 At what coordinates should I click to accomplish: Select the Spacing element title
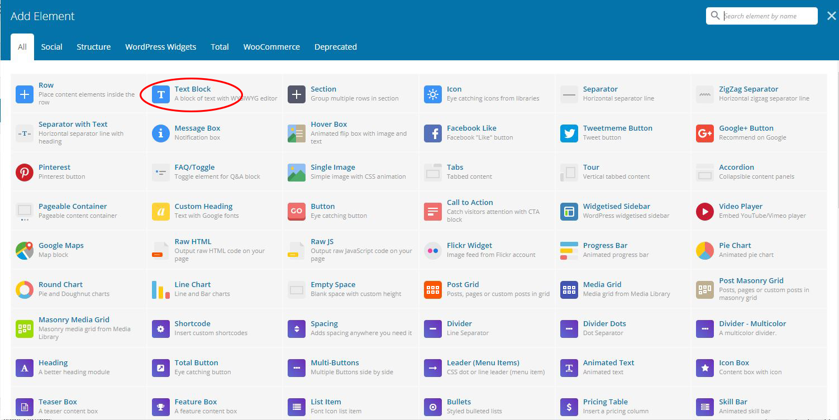[x=324, y=323]
